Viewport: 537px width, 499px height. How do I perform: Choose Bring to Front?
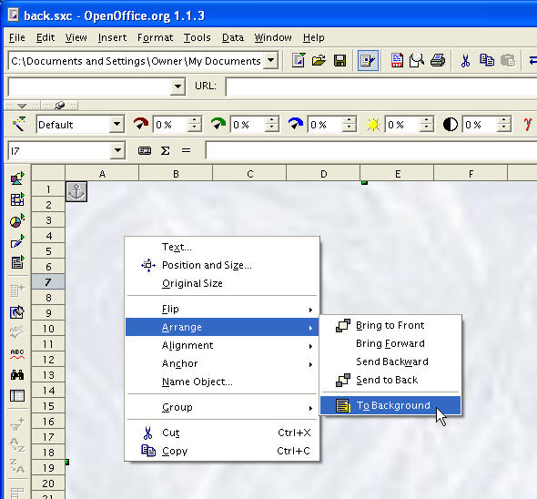[390, 325]
